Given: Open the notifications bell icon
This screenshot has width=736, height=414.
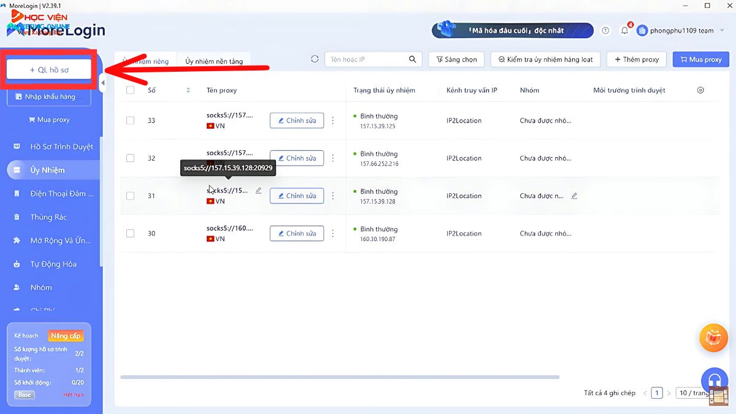Looking at the screenshot, I should 624,30.
